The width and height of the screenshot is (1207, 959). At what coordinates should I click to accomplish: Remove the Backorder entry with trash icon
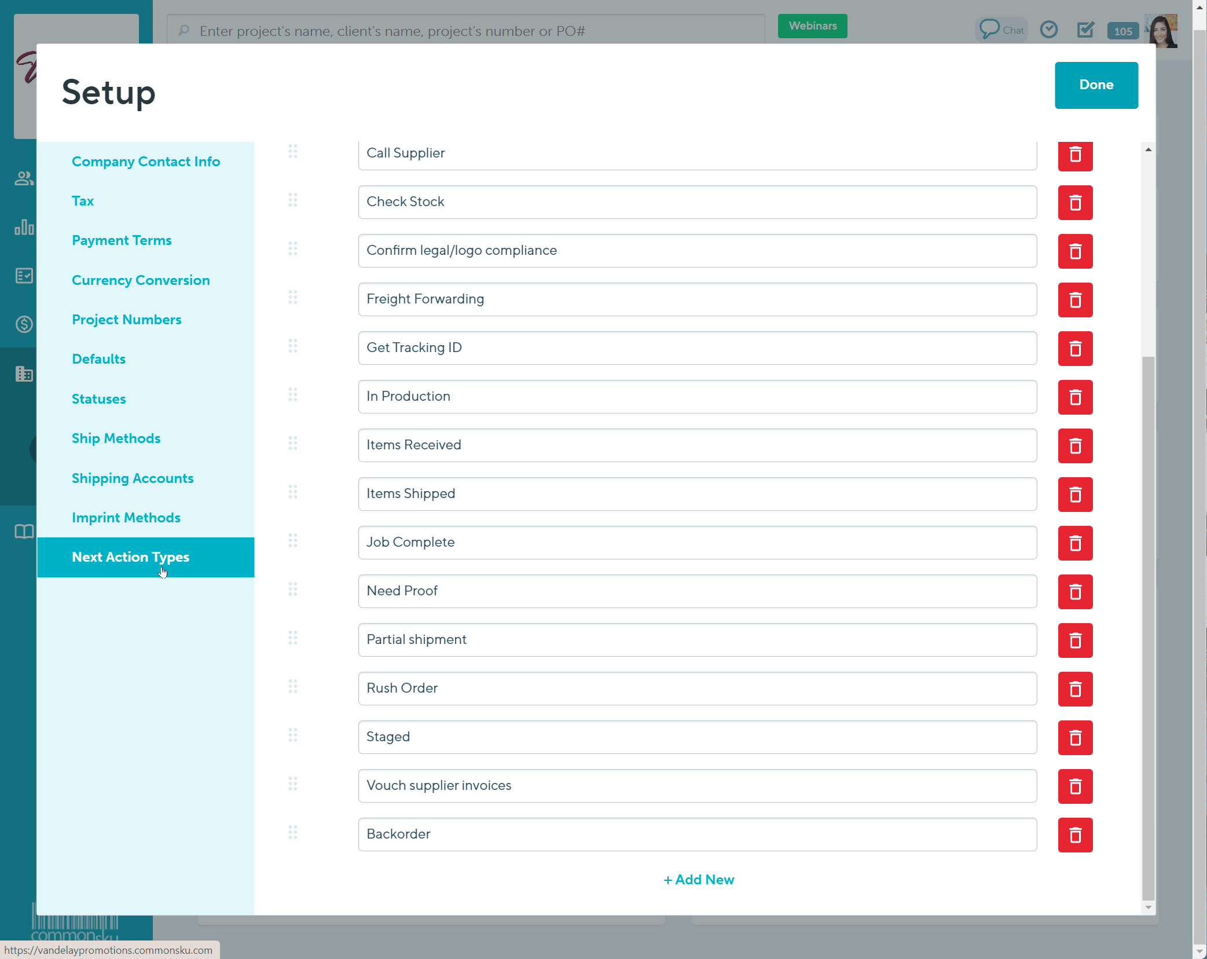[x=1074, y=835]
